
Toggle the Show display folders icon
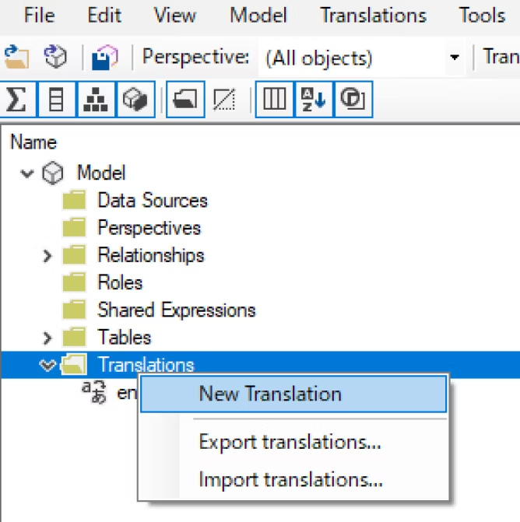pos(185,100)
